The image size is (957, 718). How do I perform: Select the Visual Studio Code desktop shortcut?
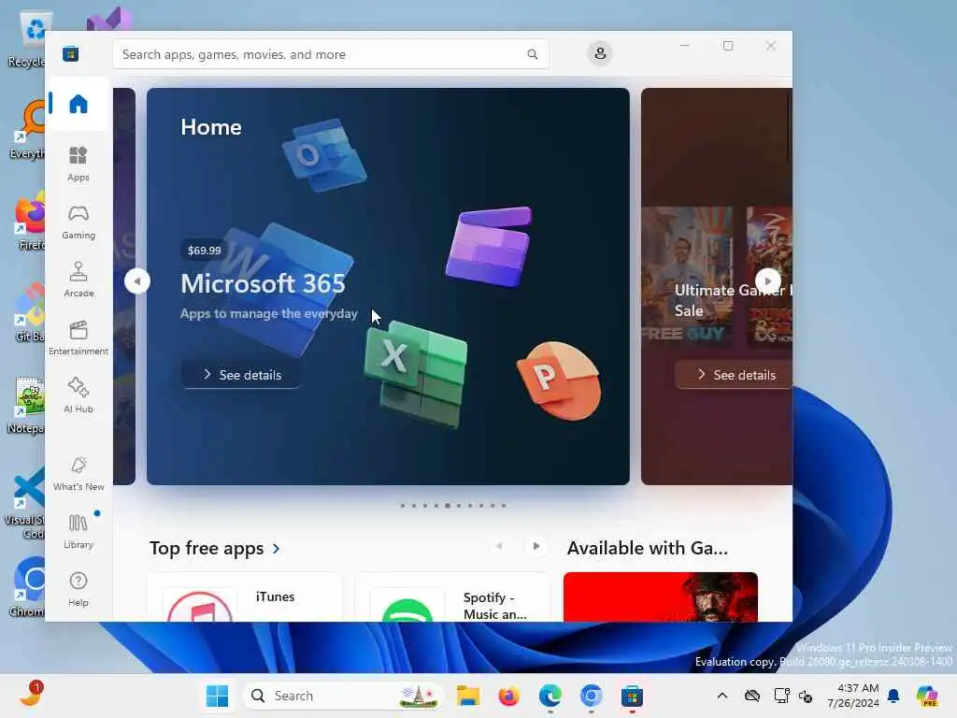(x=25, y=503)
